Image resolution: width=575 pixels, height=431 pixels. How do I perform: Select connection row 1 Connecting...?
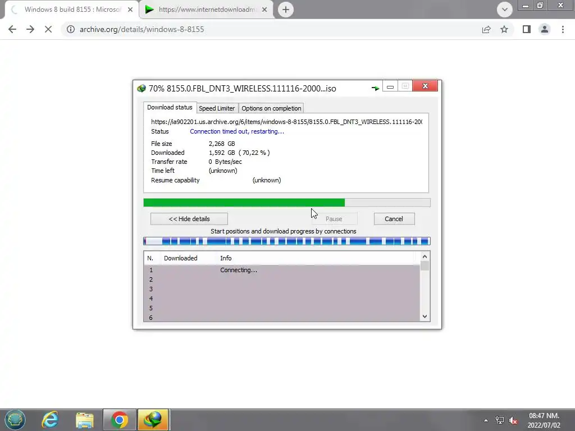(282, 270)
